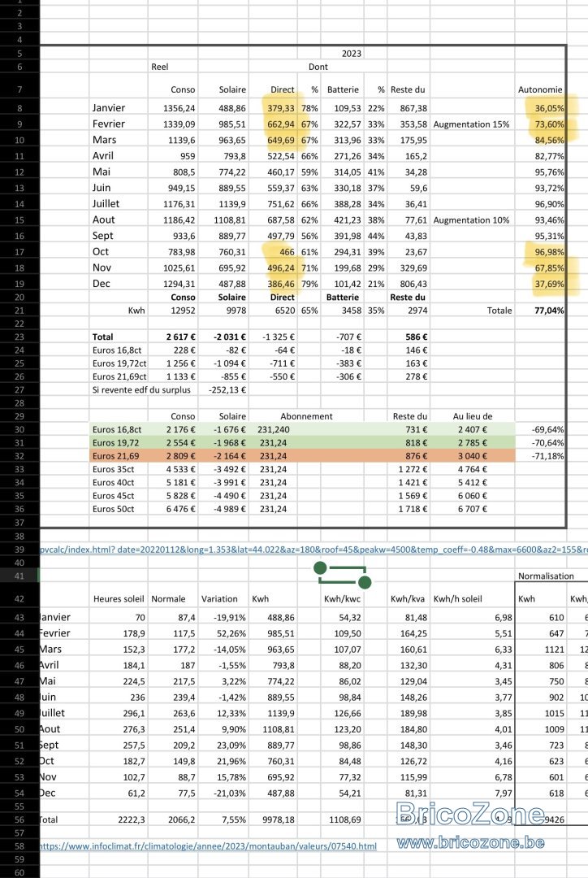The image size is (588, 878).
Task: Click the 2023 year heading cell
Action: [352, 54]
